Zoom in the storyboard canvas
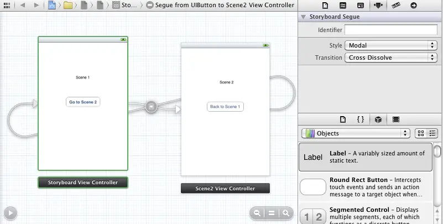The width and height of the screenshot is (443, 224). (286, 213)
